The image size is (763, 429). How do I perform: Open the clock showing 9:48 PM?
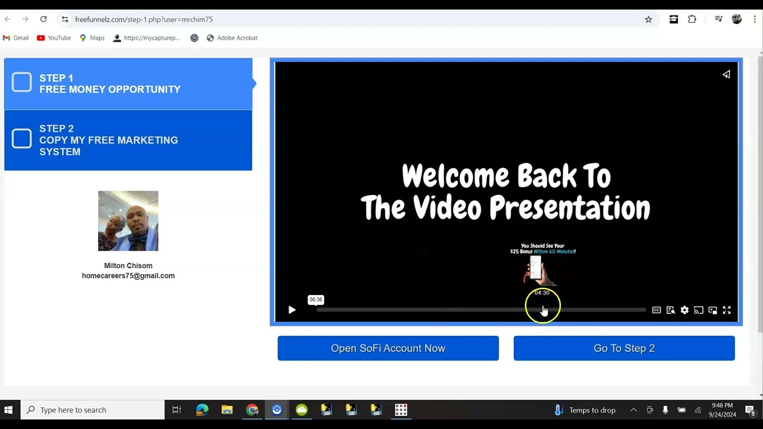point(722,410)
